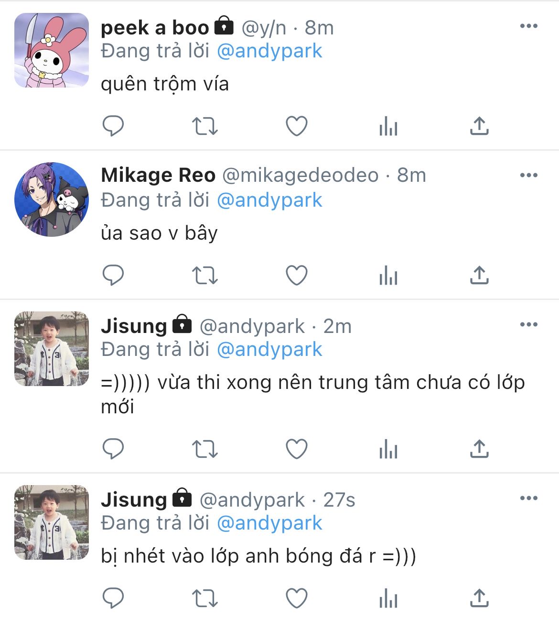Open @andypark mention in Mikage Reo's reply
559x620 pixels.
(x=269, y=200)
